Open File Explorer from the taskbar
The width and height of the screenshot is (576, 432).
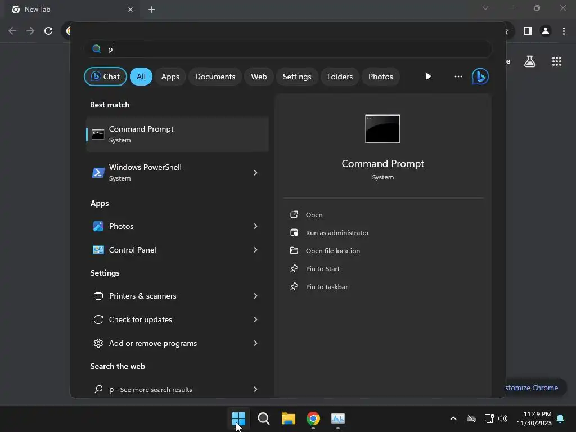coord(289,418)
